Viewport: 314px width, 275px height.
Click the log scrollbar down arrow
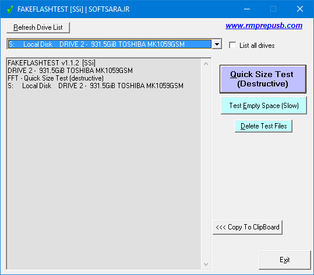point(206,264)
